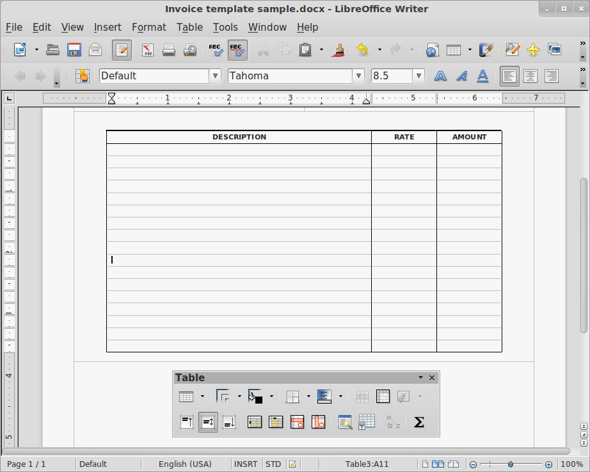Insert a hyperlink with the globe icon
This screenshot has width=590, height=472.
pos(432,50)
